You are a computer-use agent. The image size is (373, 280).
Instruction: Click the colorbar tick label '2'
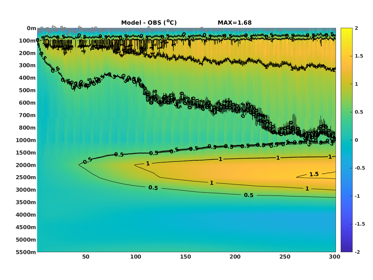point(356,28)
